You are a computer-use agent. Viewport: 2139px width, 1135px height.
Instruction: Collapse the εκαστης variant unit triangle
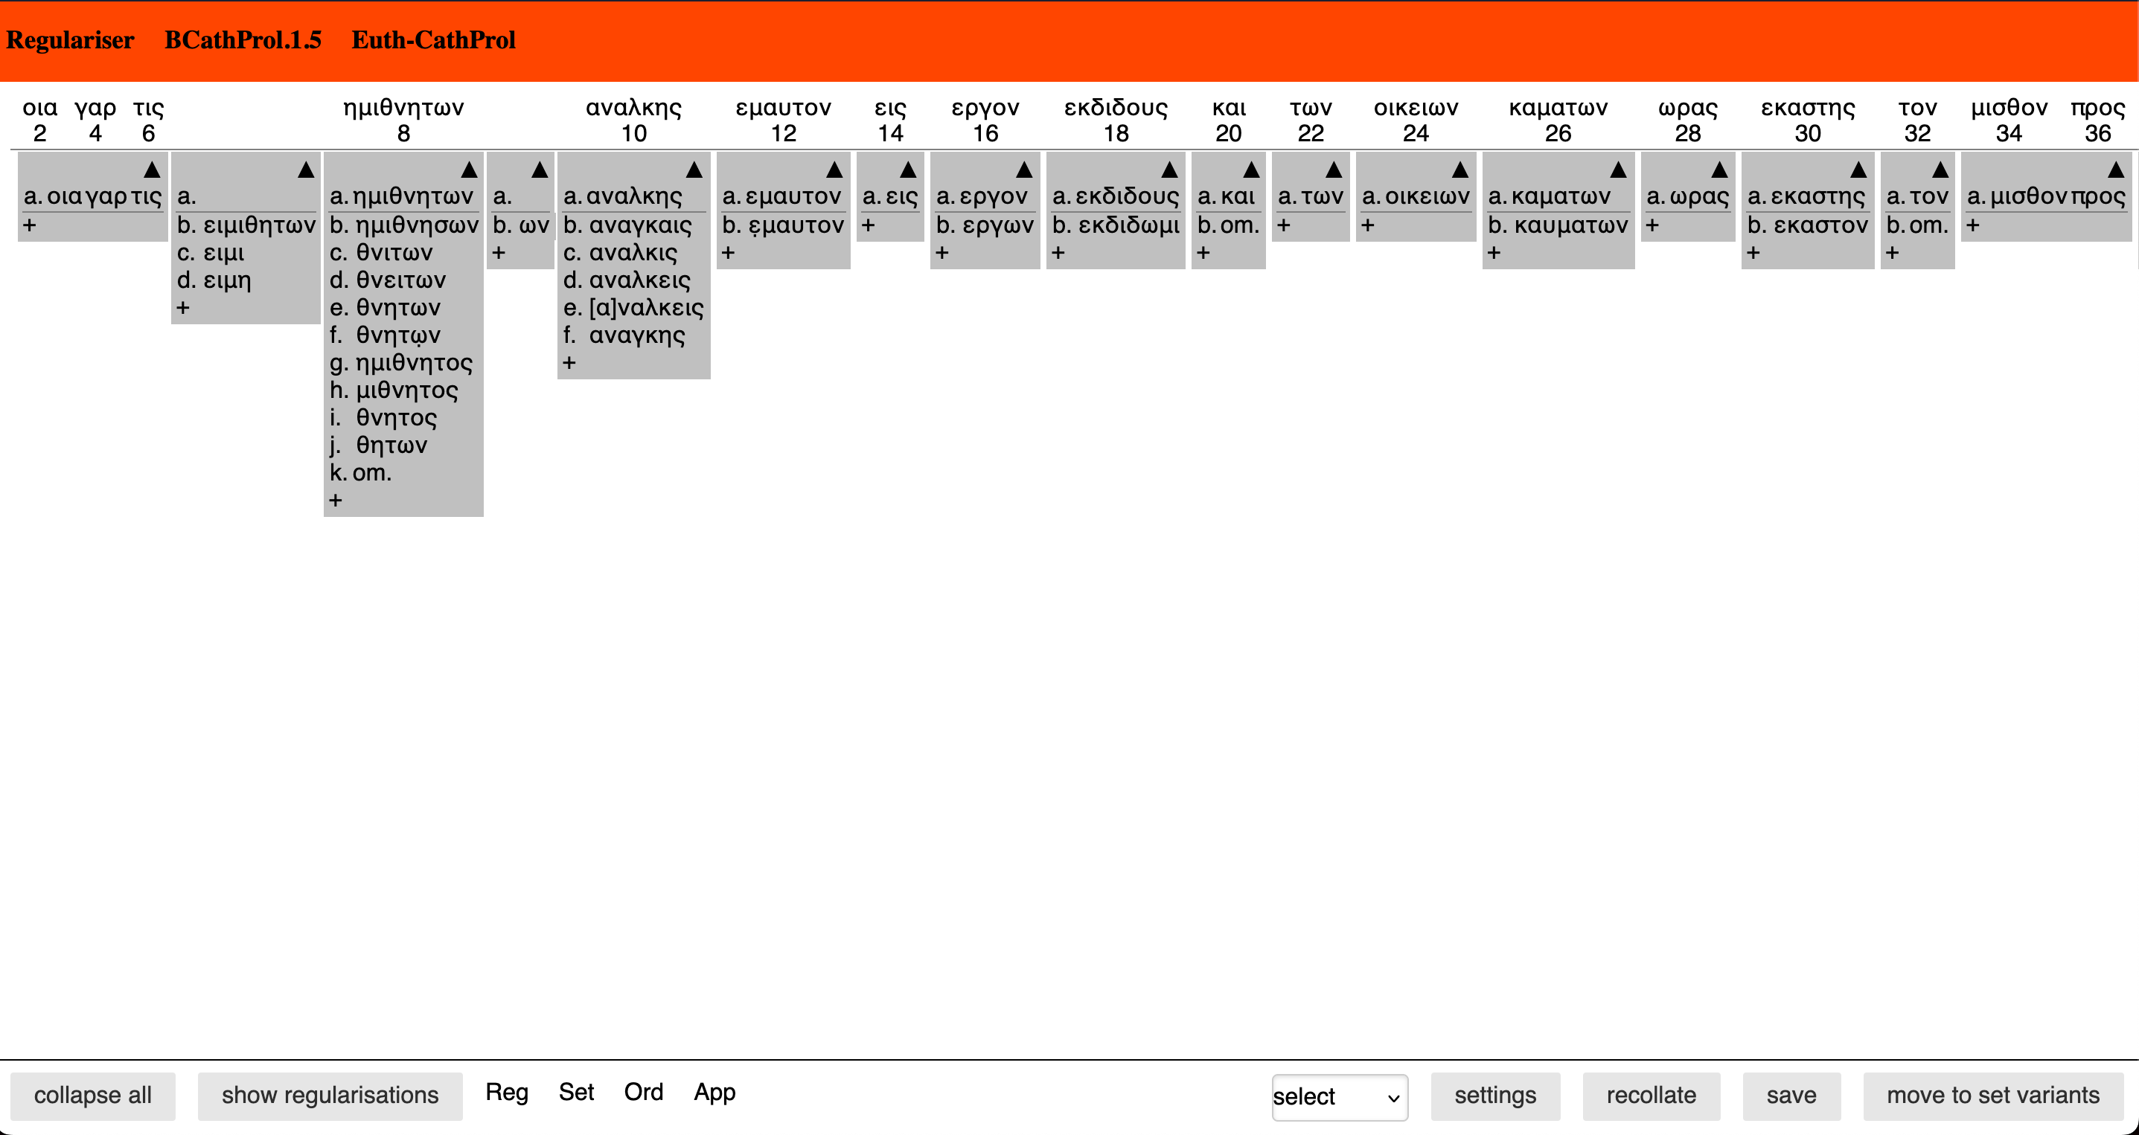point(1858,170)
